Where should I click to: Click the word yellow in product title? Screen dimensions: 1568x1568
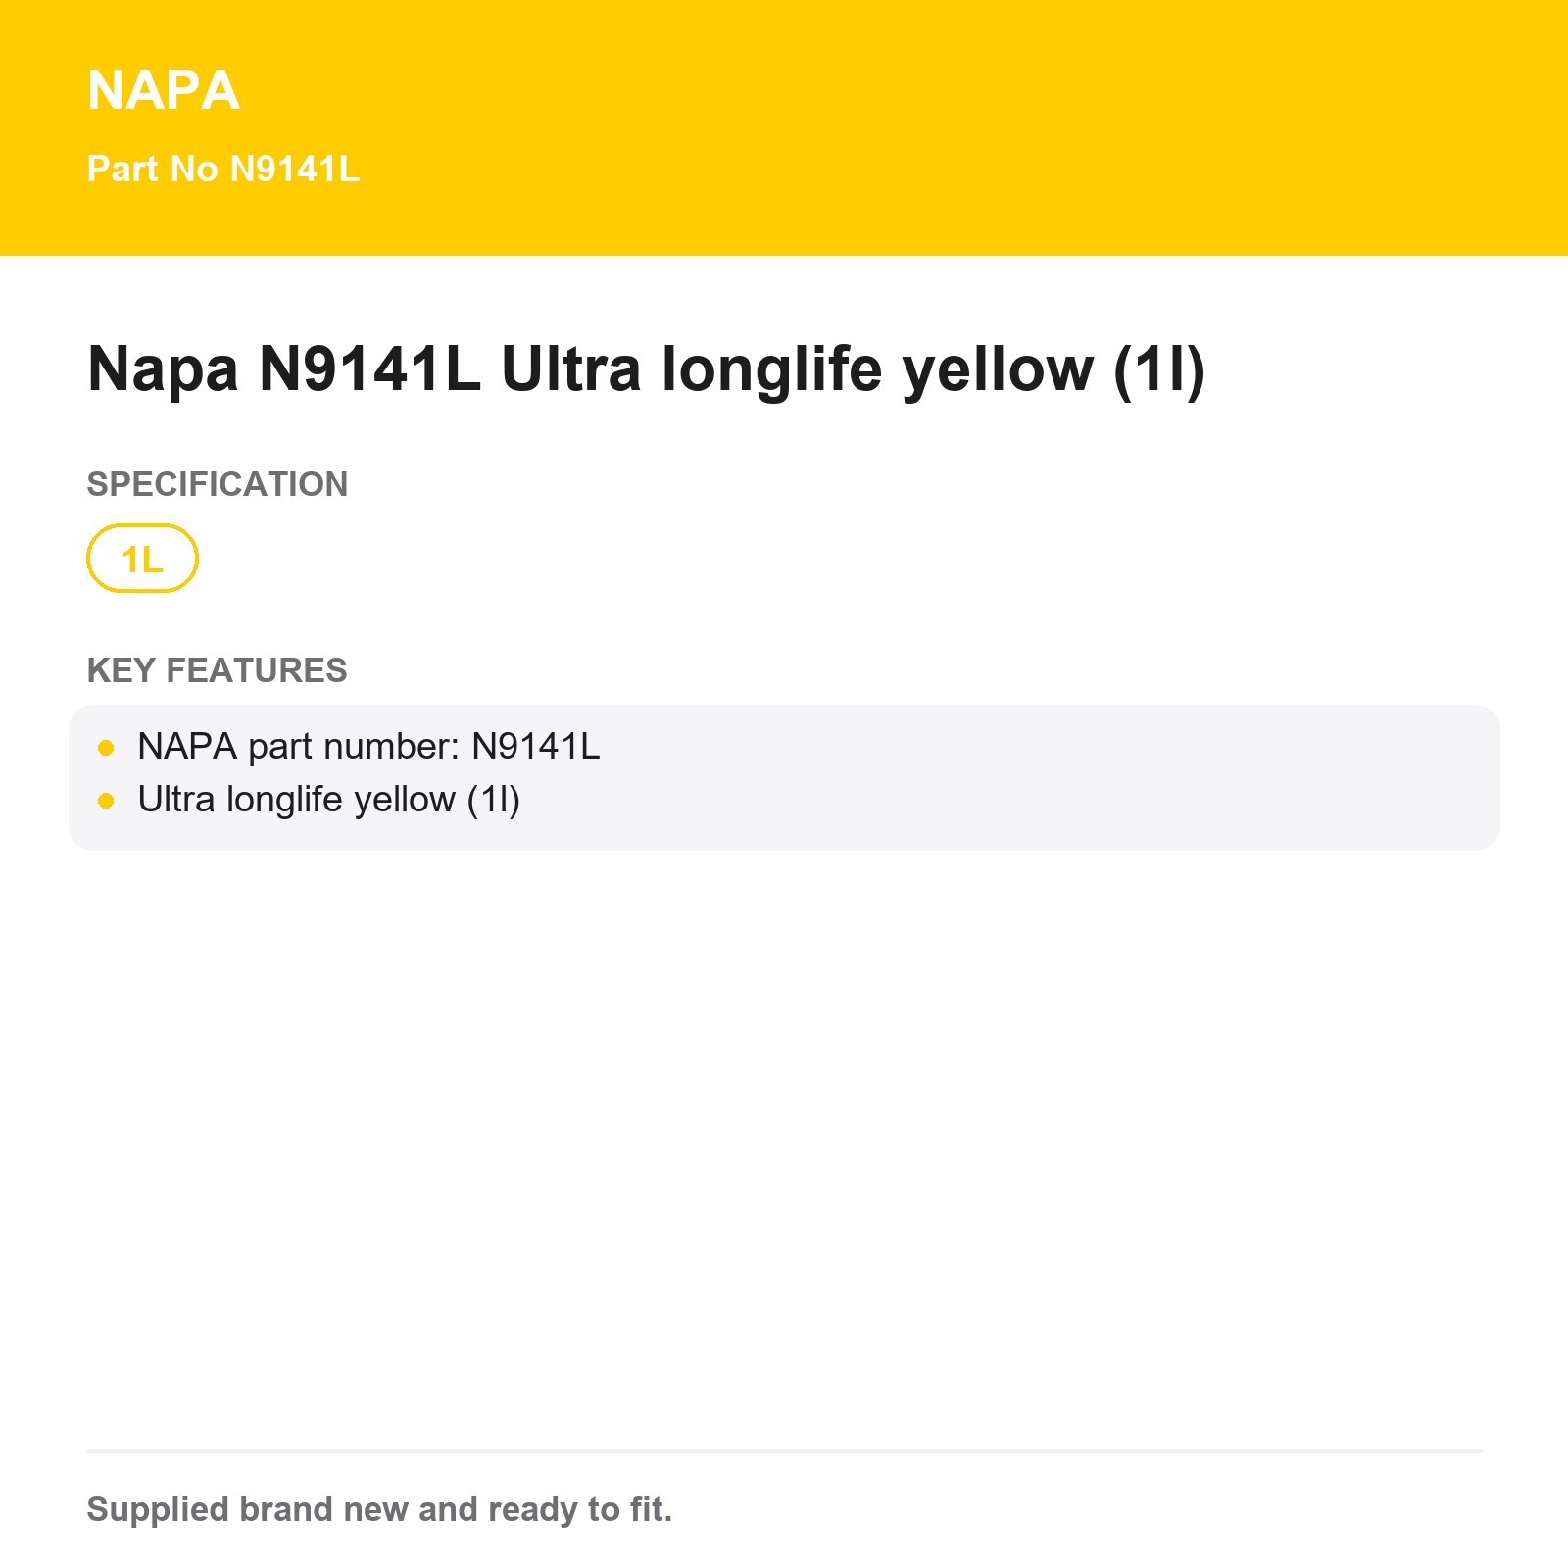coord(998,369)
